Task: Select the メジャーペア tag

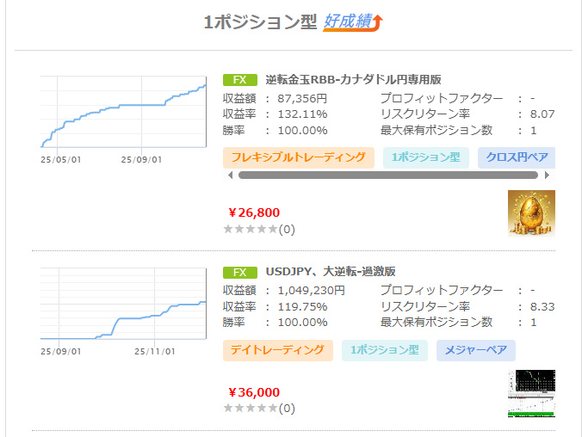Action: click(x=475, y=350)
